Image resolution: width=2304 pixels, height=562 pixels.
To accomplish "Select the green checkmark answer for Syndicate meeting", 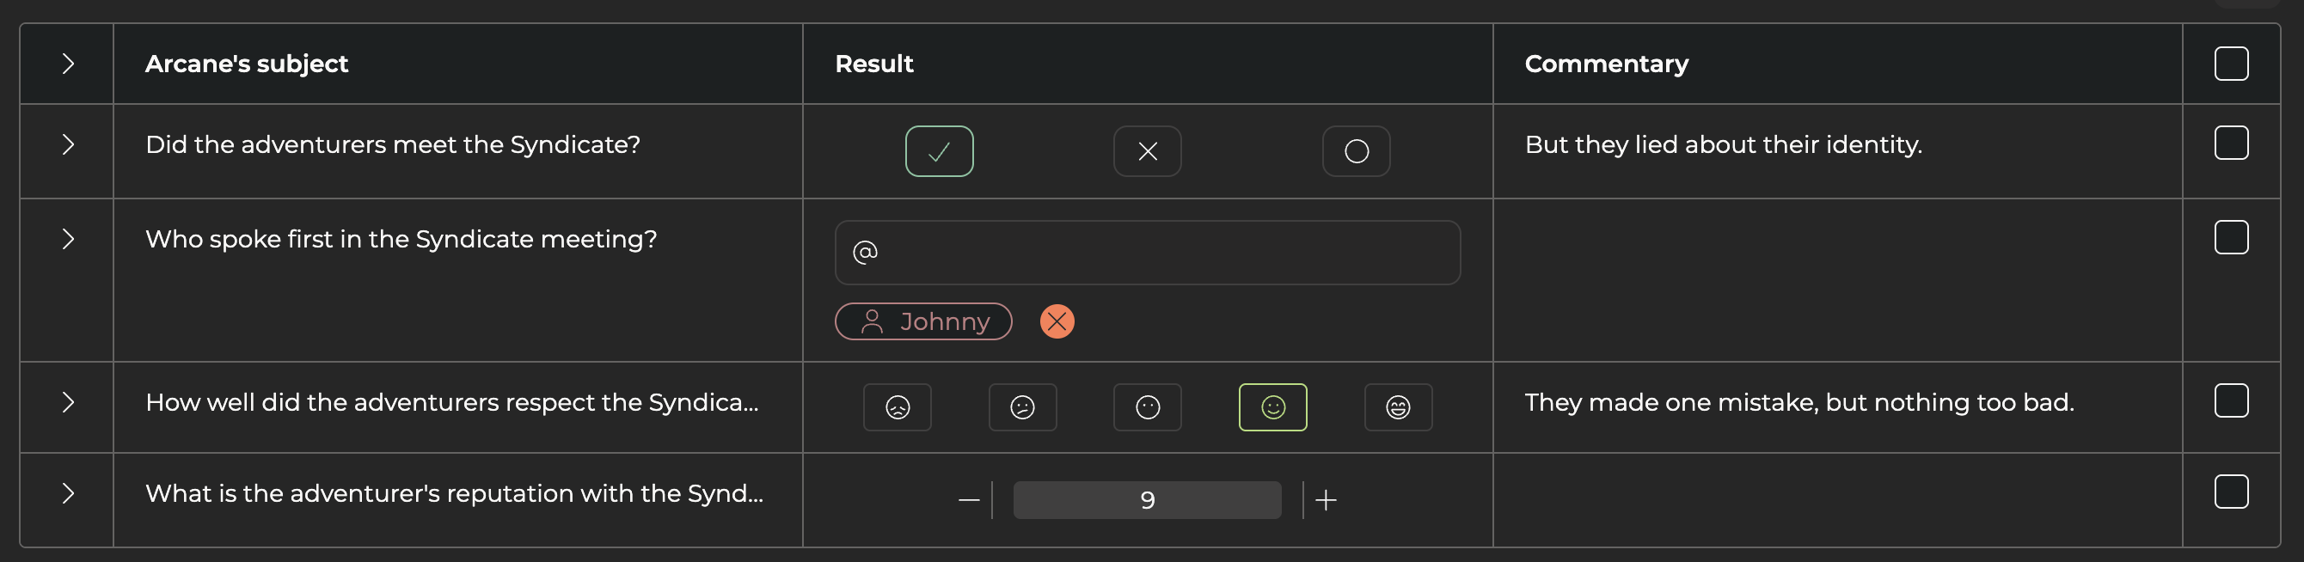I will pos(939,152).
